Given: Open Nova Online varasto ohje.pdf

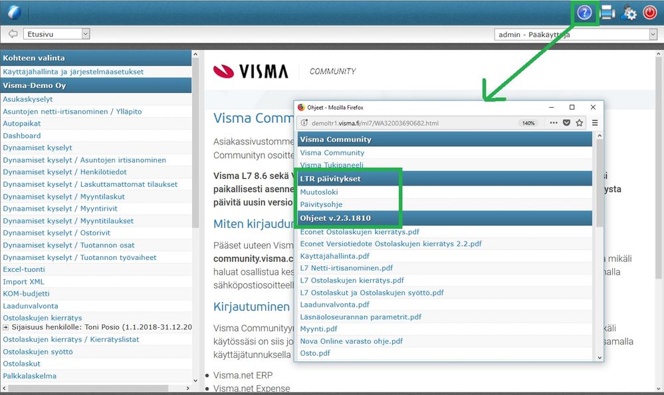Looking at the screenshot, I should point(352,341).
